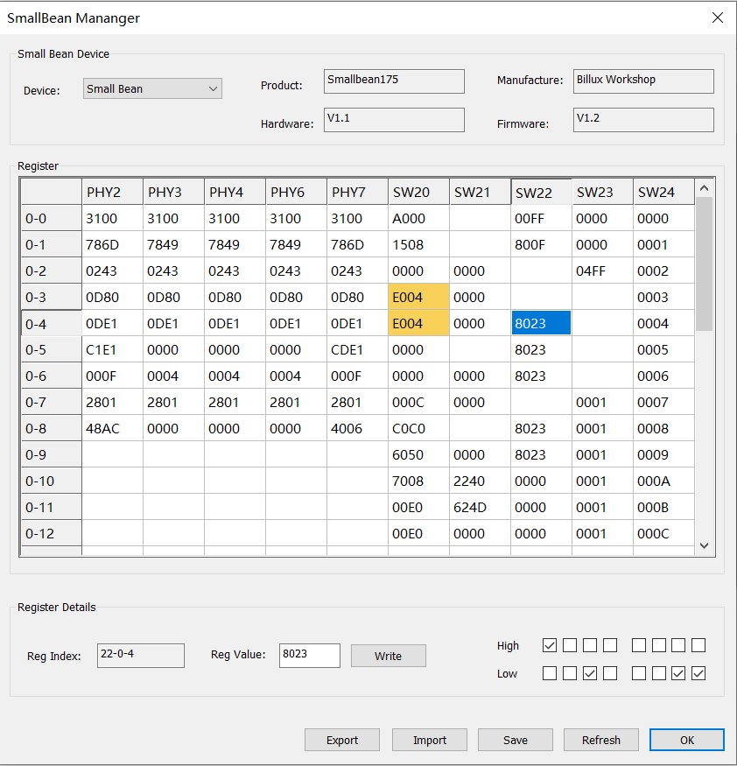The image size is (737, 766).
Task: Click the Import button
Action: click(x=430, y=740)
